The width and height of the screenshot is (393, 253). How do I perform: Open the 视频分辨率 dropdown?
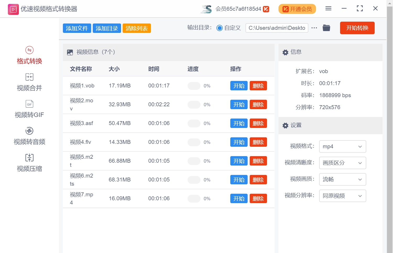342,196
